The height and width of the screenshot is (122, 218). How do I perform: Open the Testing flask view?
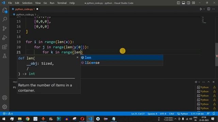pos(4,56)
